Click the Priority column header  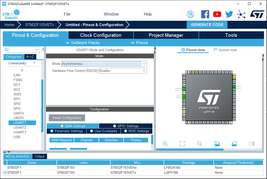coord(136,140)
